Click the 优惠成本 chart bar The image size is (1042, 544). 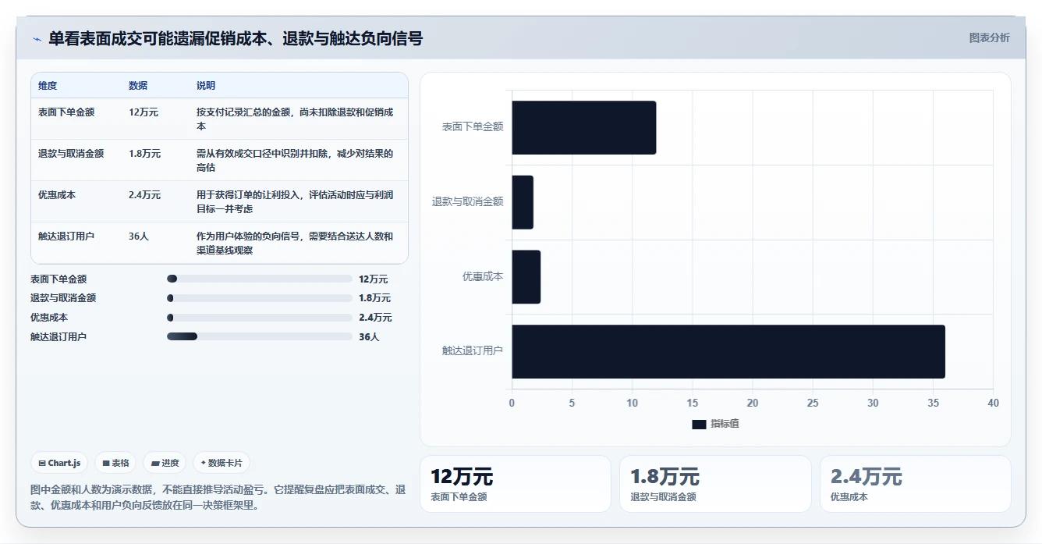pos(526,277)
